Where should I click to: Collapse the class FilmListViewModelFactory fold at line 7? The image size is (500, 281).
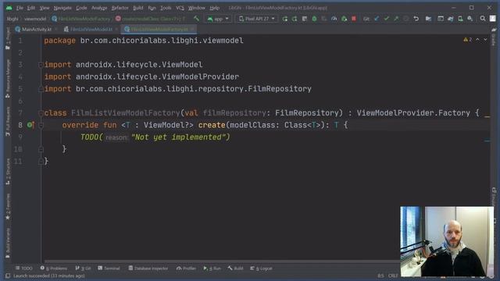click(x=41, y=113)
